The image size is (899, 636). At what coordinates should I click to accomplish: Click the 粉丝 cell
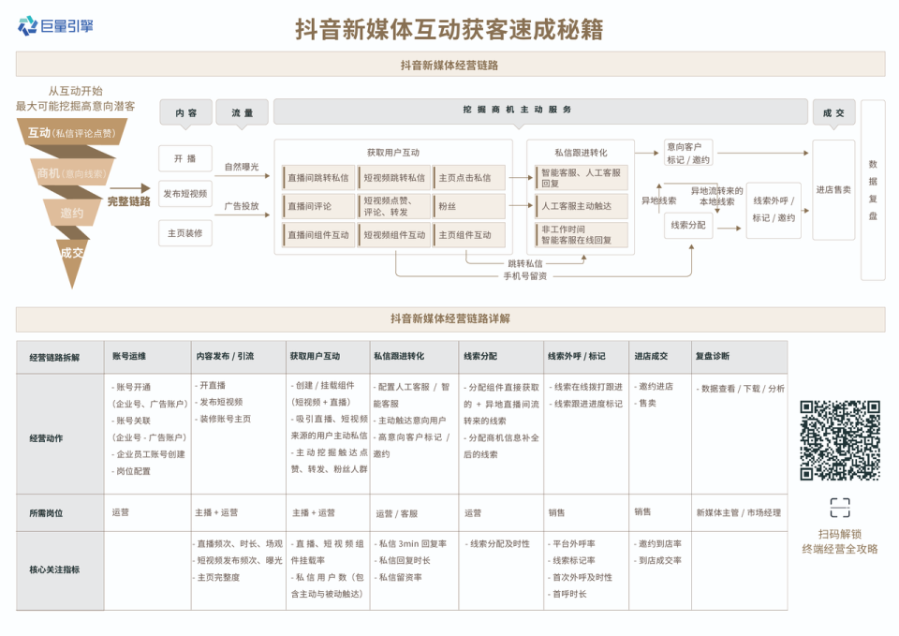(469, 206)
